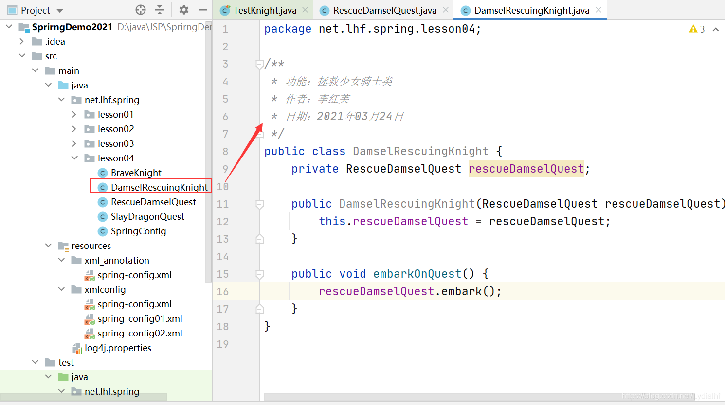Click the log4j.properties file icon
Image resolution: width=725 pixels, height=405 pixels.
(x=77, y=348)
